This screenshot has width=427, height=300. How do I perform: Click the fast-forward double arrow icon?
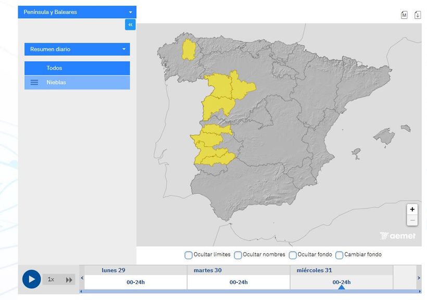point(69,279)
